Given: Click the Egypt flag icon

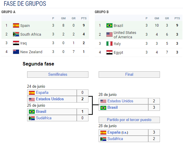Looking at the screenshot, I should click(x=109, y=52).
